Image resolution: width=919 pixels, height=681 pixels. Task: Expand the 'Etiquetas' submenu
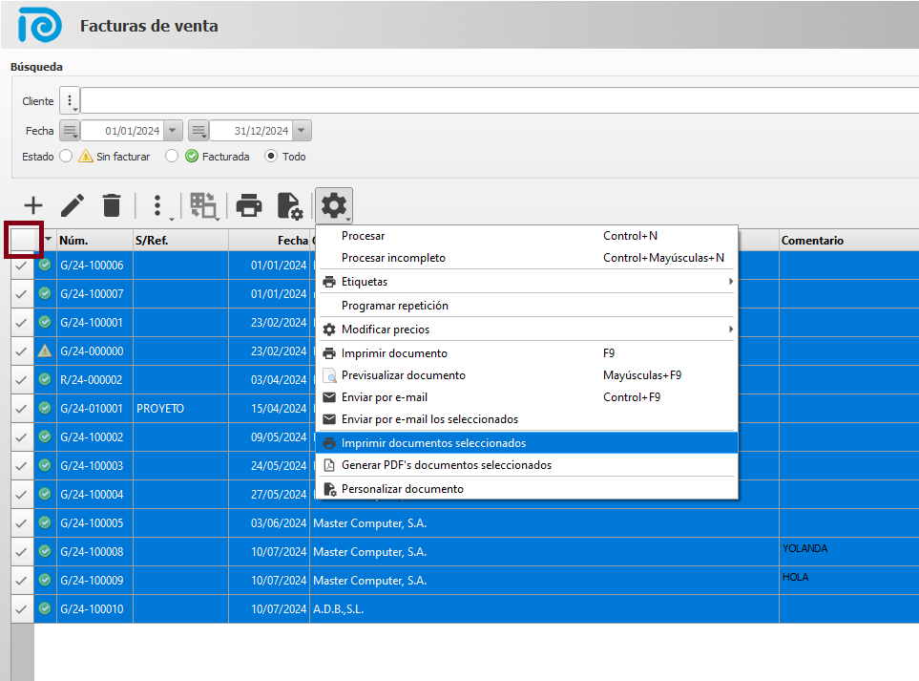[x=527, y=282]
